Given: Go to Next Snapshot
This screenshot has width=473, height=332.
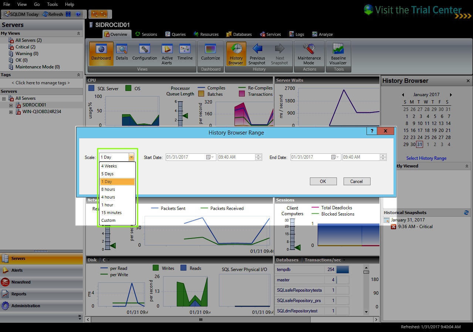Looking at the screenshot, I should (280, 54).
